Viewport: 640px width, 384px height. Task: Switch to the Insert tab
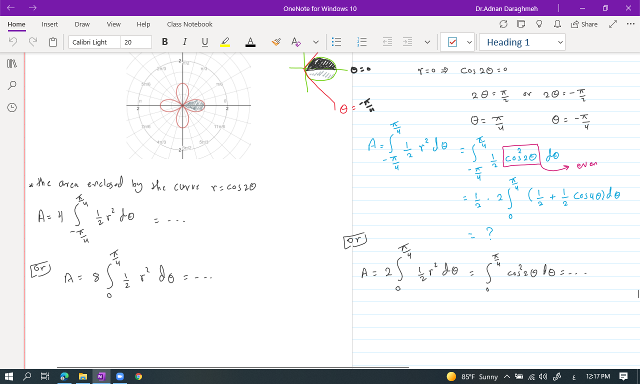click(x=49, y=24)
